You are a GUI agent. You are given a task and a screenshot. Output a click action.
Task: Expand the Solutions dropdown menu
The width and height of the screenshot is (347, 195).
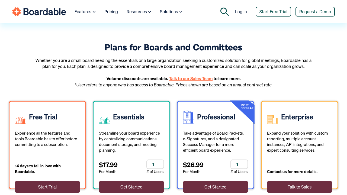(x=171, y=12)
